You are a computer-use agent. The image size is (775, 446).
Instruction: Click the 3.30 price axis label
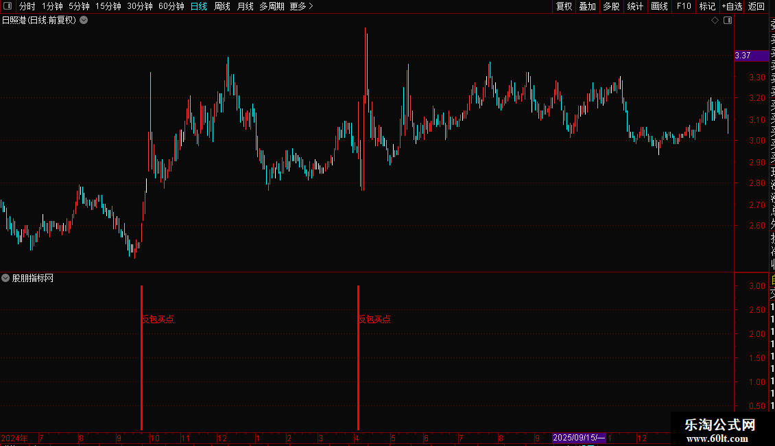(756, 77)
